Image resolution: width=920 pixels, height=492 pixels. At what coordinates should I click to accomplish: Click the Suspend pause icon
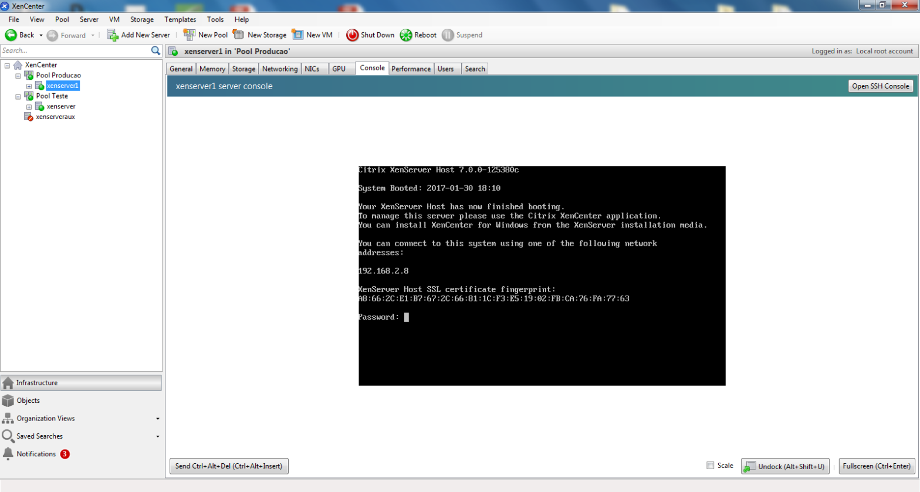pos(448,35)
